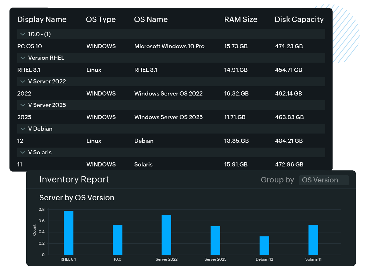
Task: Collapse the "V Solaris" group chevron
Action: 23,152
